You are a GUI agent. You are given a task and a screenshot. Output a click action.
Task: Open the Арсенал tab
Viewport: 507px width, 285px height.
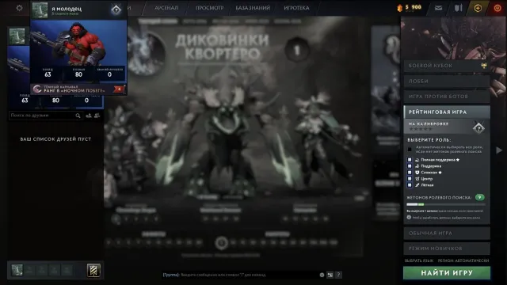coord(166,8)
